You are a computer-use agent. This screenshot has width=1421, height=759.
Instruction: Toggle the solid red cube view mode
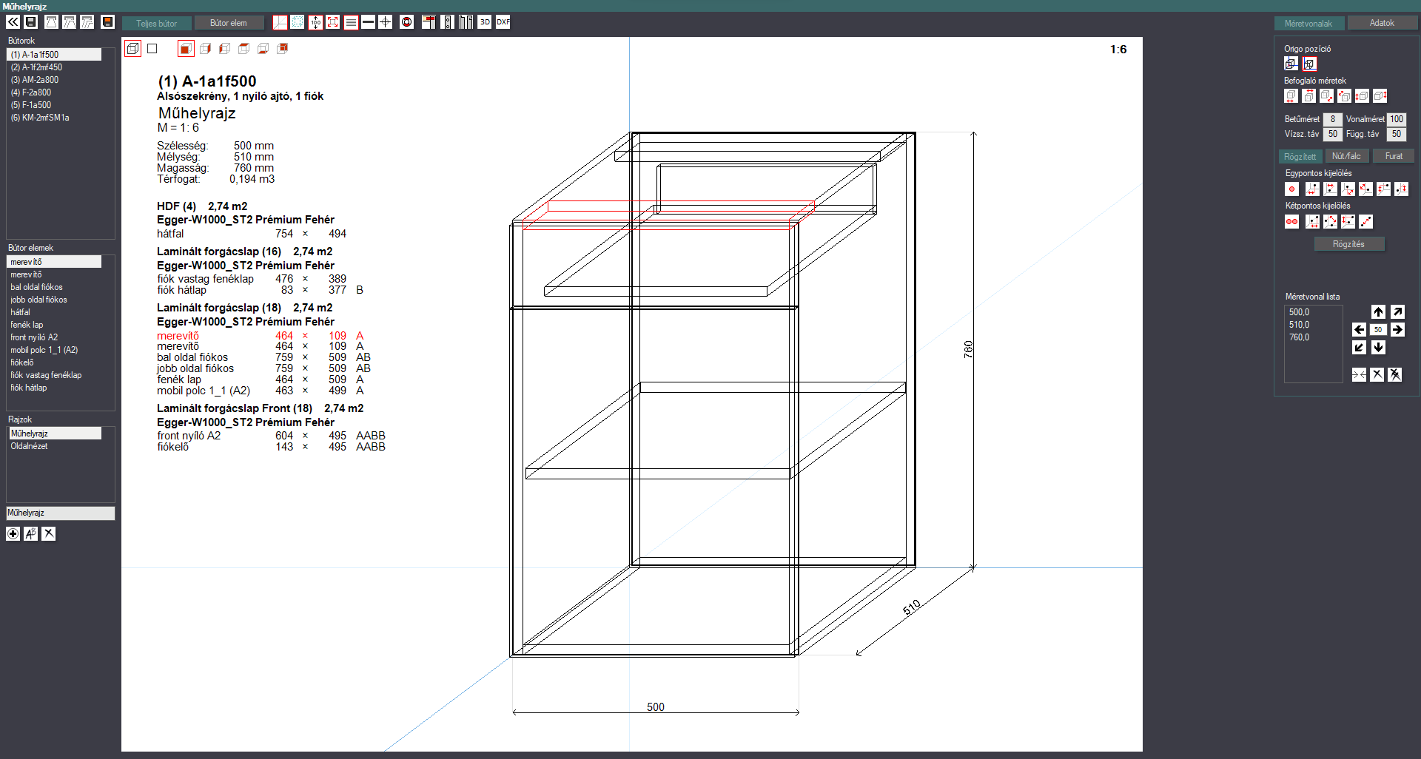click(x=186, y=49)
